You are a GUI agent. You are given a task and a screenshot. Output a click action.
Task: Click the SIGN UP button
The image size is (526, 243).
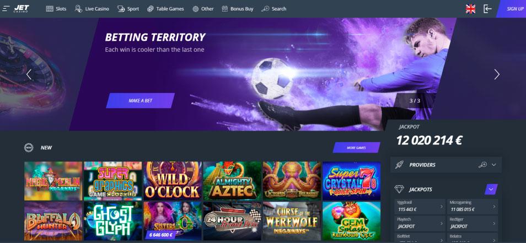point(511,9)
